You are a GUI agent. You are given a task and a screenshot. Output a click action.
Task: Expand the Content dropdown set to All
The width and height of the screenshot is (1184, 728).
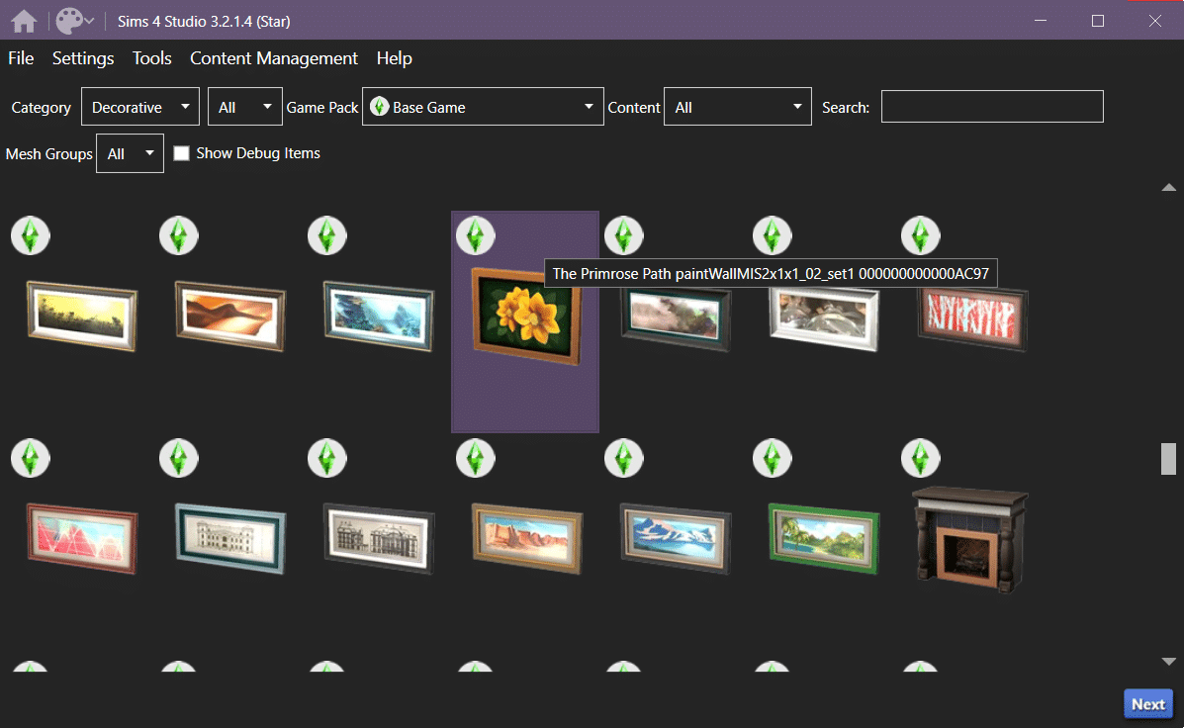pyautogui.click(x=737, y=106)
